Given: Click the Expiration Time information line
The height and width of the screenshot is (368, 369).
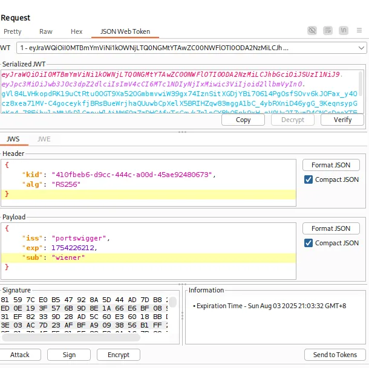Looking at the screenshot, I should [x=270, y=306].
